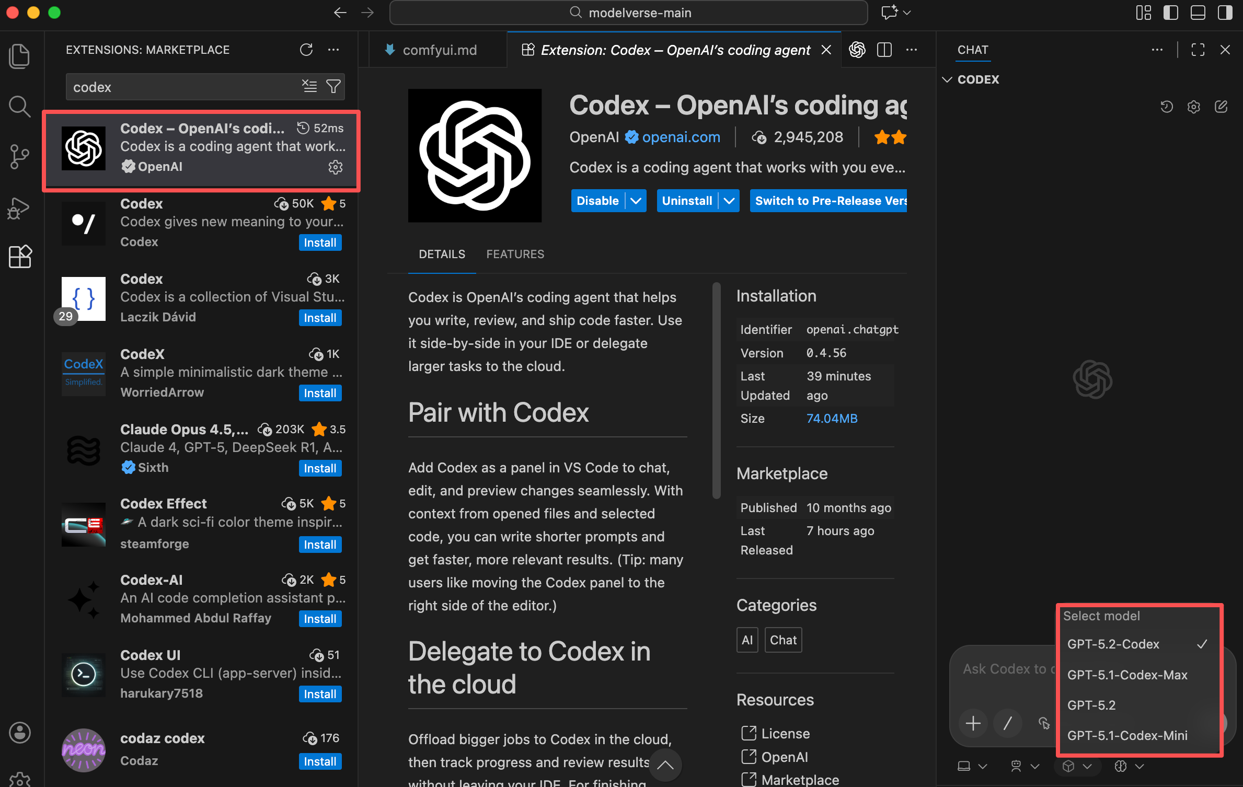Open the Codex settings gear in chat panel
The image size is (1243, 787).
point(1194,107)
